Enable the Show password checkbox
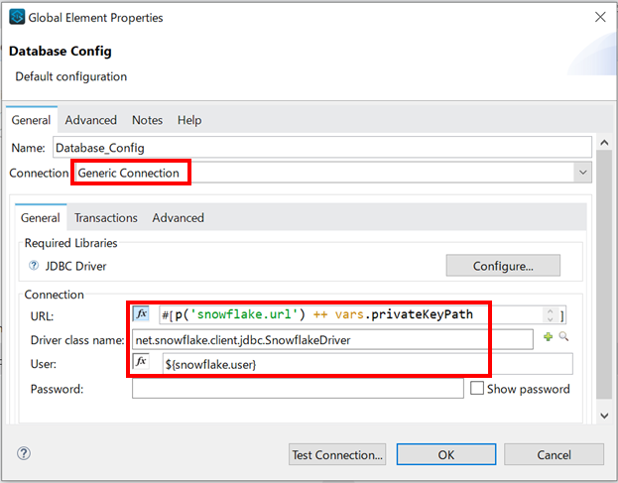Screen dimensions: 618x483 coord(477,389)
